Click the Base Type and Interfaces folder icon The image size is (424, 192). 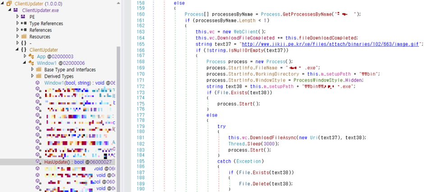pos(39,70)
